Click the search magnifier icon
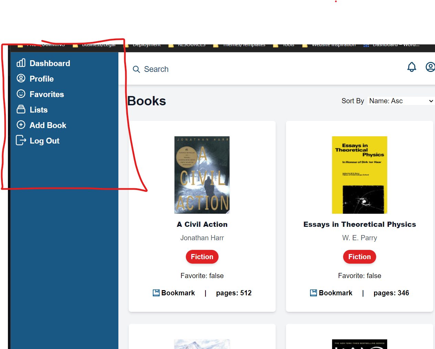Image resolution: width=435 pixels, height=349 pixels. point(136,69)
